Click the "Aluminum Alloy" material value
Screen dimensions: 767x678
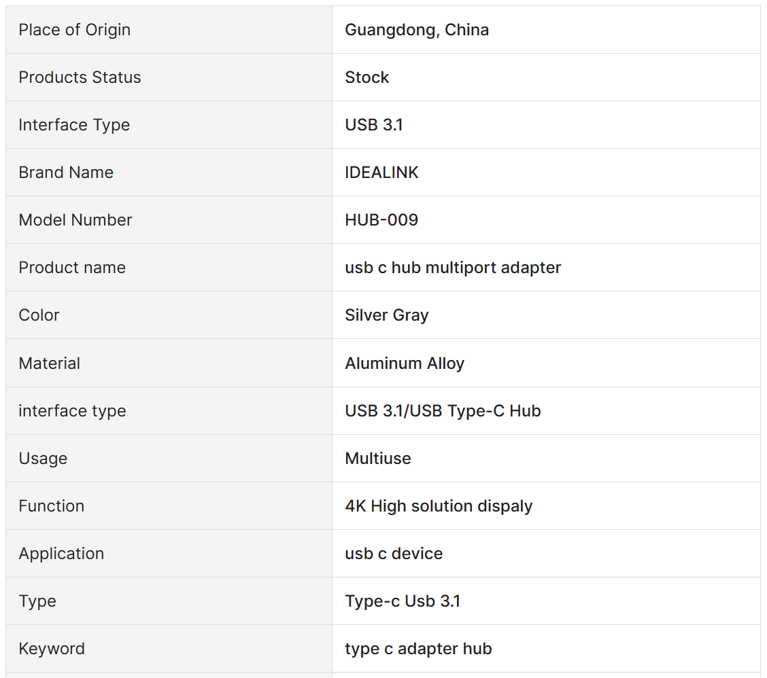[x=405, y=363]
